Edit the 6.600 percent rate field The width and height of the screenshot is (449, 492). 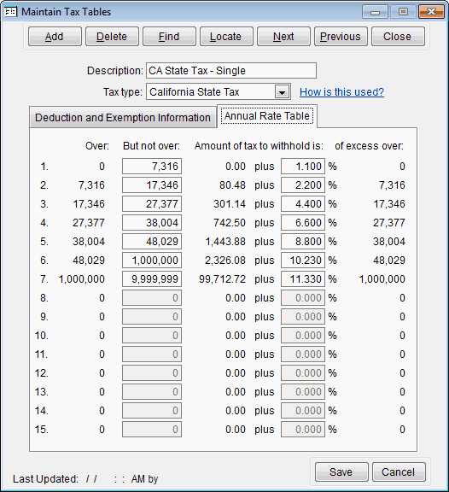point(303,223)
